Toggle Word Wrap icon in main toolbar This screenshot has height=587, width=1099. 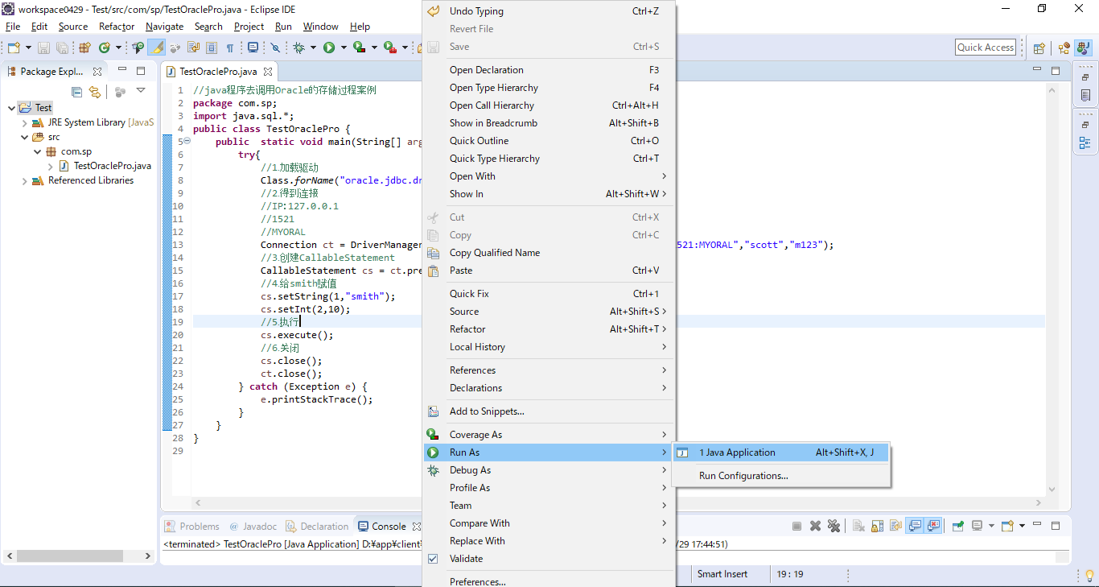[194, 48]
